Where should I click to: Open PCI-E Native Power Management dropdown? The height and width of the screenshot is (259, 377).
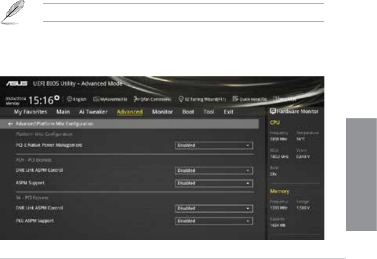click(214, 146)
